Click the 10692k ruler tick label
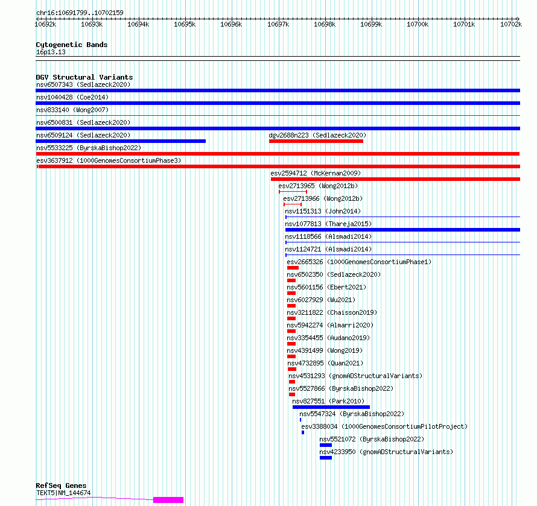Image resolution: width=537 pixels, height=506 pixels. click(45, 24)
